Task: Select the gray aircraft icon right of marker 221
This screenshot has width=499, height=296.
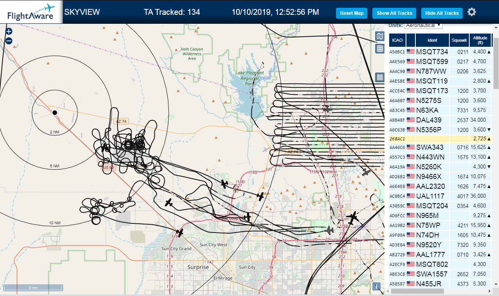Action: [x=366, y=172]
